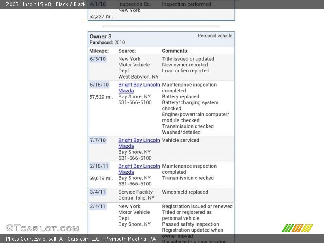Viewport: 324px width, 243px height.
Task: Click the Source: column header
Action: point(127,51)
